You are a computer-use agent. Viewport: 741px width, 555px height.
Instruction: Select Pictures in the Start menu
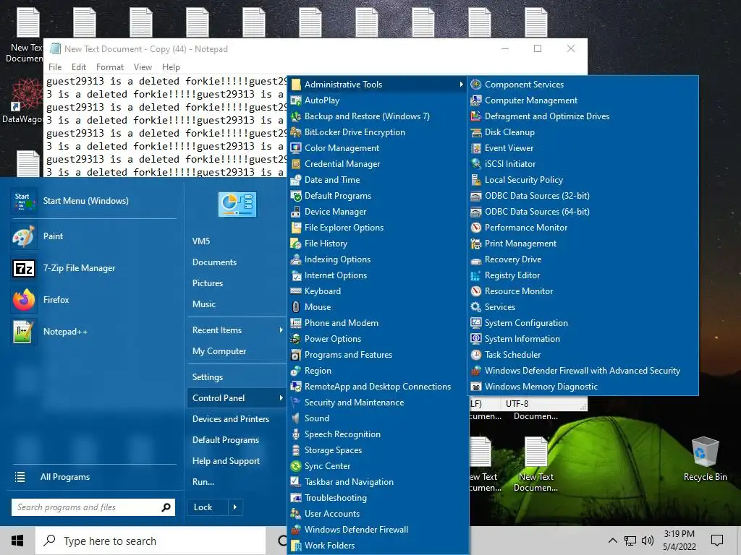click(208, 283)
